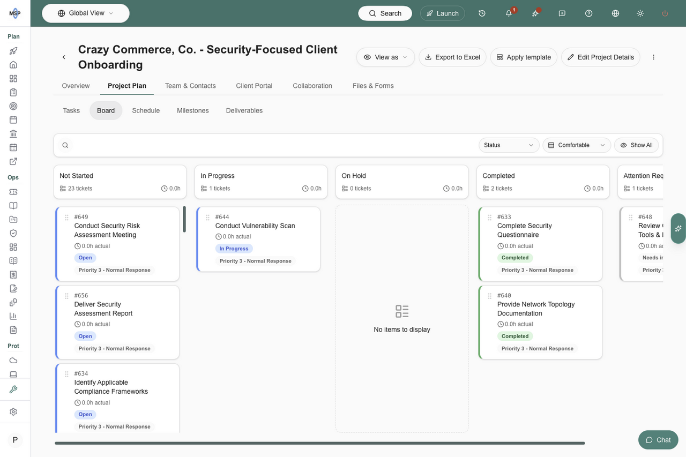
Task: Click the power logout icon
Action: (665, 13)
